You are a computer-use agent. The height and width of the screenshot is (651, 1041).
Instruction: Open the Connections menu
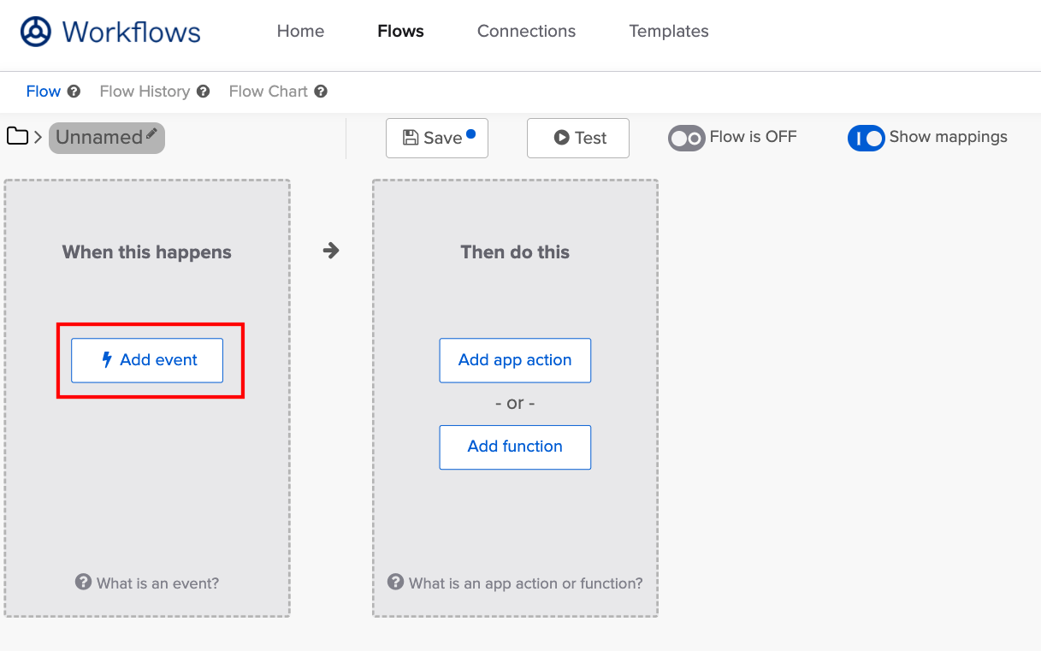coord(526,32)
